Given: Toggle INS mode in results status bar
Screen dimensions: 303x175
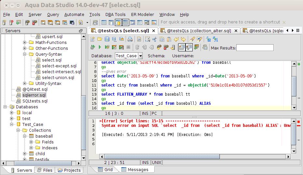Looking at the screenshot, I should pyautogui.click(x=145, y=162).
